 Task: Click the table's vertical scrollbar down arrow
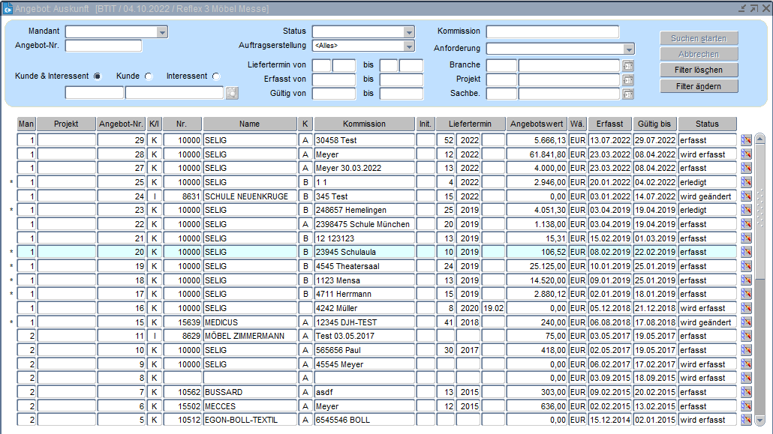tap(759, 421)
